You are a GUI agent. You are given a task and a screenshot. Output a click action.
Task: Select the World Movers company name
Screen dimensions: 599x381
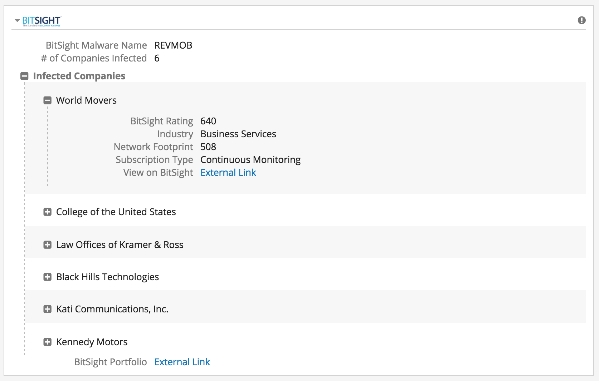[x=86, y=100]
